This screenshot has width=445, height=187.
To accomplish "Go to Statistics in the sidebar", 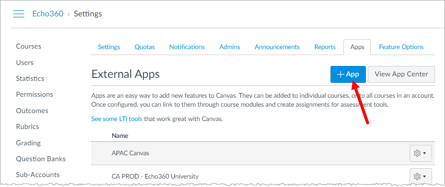I will [30, 78].
